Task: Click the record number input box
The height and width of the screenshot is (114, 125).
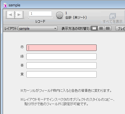Action: (40, 13)
